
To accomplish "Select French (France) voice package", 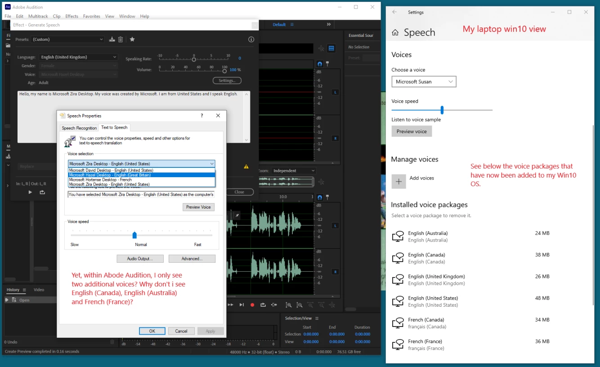I will [x=471, y=345].
